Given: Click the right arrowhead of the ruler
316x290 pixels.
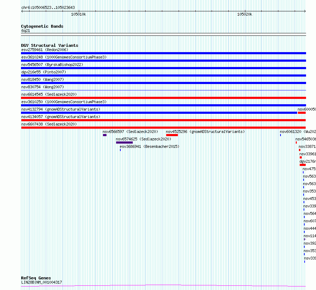Looking at the screenshot, I should pyautogui.click(x=305, y=11).
